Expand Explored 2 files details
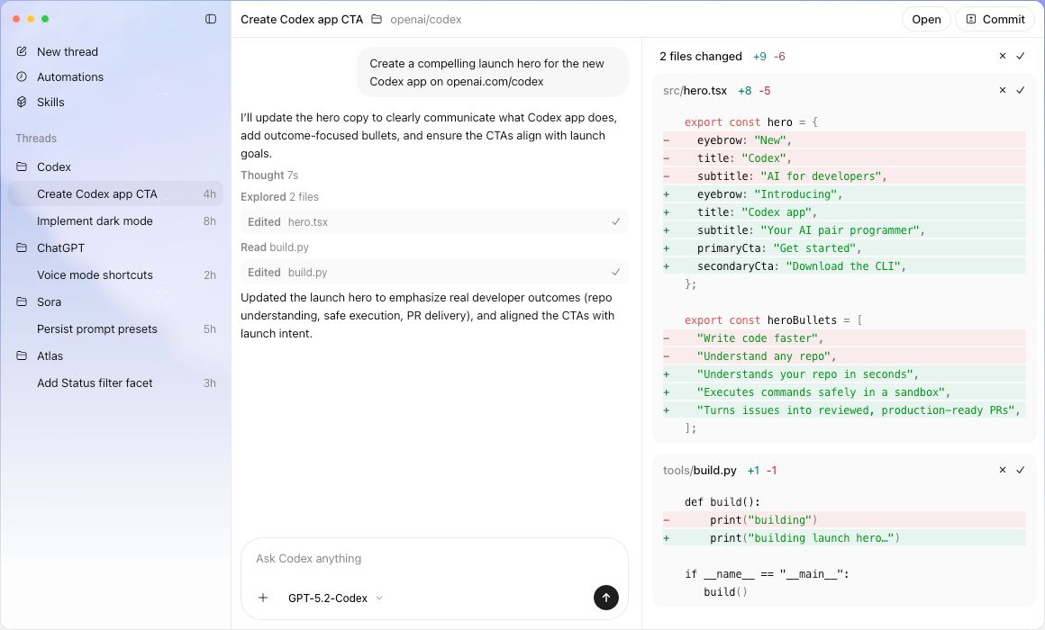The width and height of the screenshot is (1045, 630). point(277,196)
